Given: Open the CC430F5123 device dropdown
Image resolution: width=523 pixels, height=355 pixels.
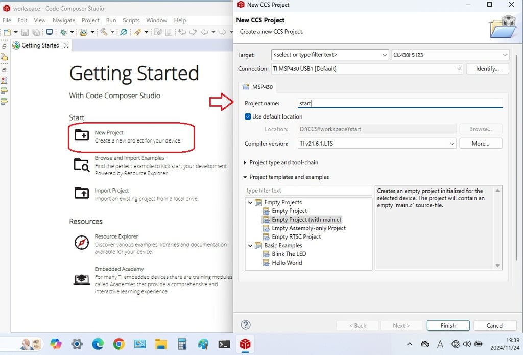Looking at the screenshot, I should point(505,55).
